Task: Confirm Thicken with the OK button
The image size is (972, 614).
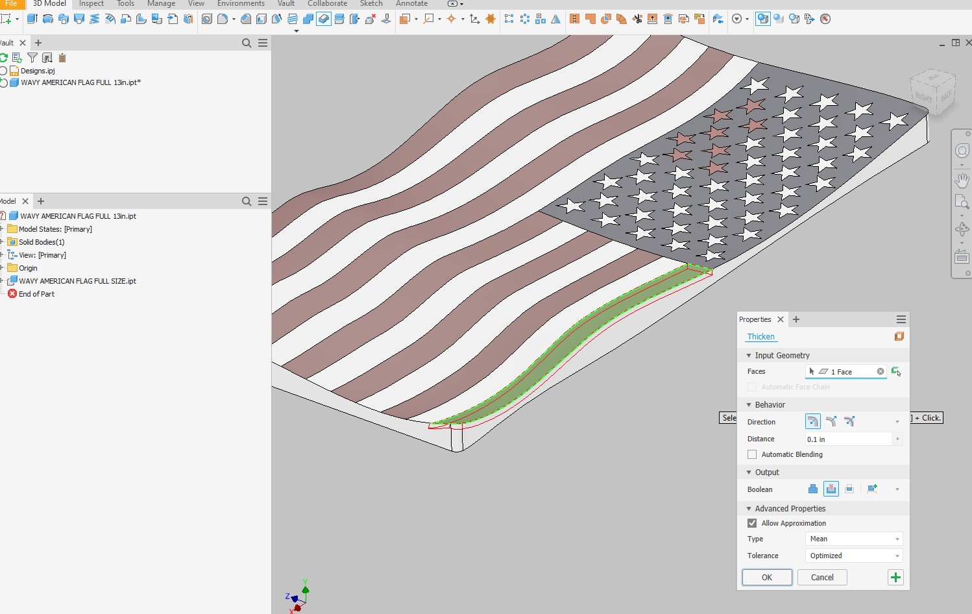Action: 767,578
